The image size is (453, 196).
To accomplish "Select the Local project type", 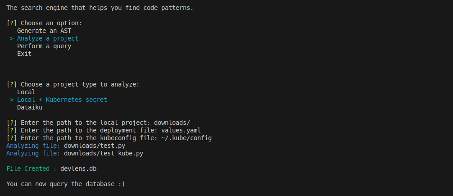I will point(26,92).
